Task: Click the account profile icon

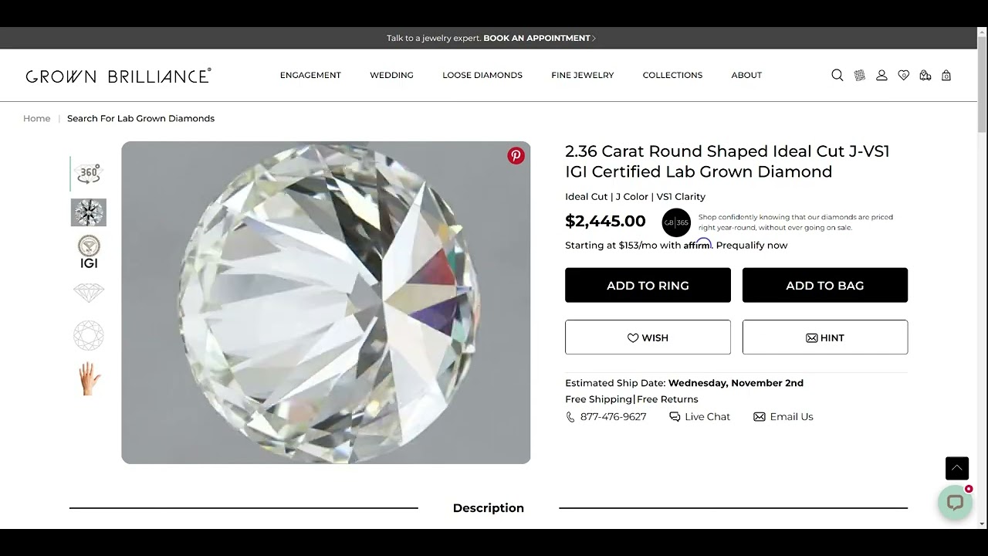Action: tap(881, 75)
